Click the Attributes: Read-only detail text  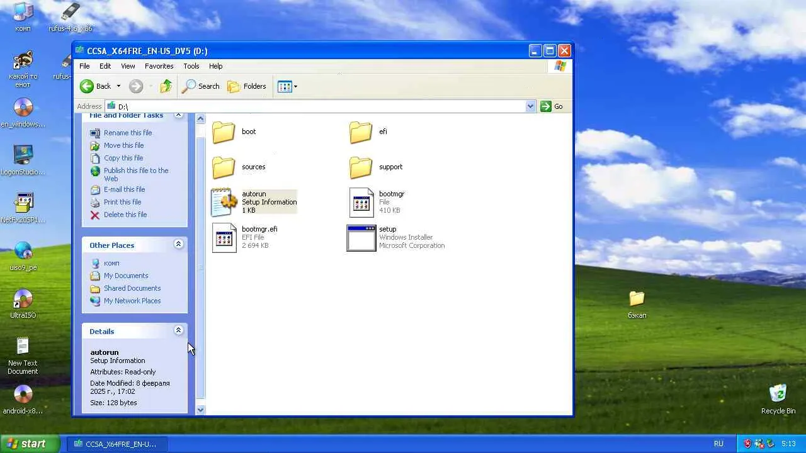pyautogui.click(x=123, y=372)
